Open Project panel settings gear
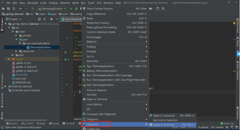 click(51, 19)
